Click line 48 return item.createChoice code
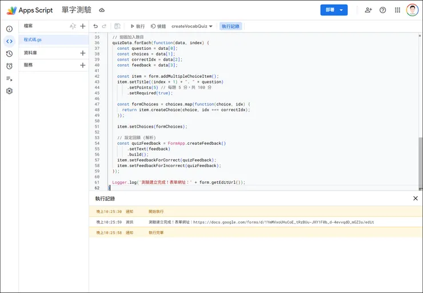 click(186, 110)
